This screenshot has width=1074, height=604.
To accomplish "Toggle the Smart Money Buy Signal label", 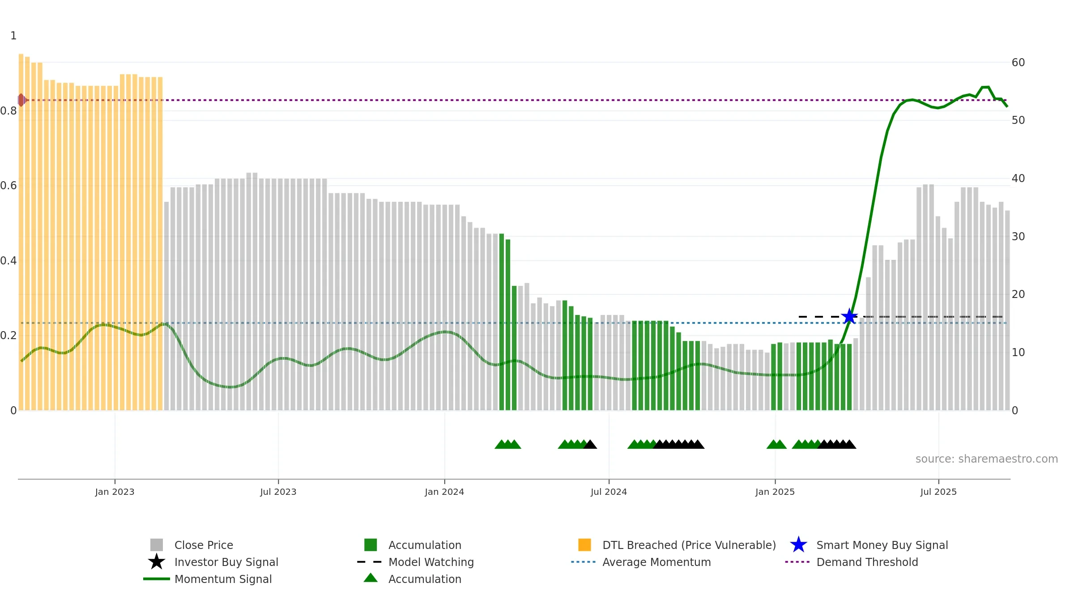I will point(882,545).
